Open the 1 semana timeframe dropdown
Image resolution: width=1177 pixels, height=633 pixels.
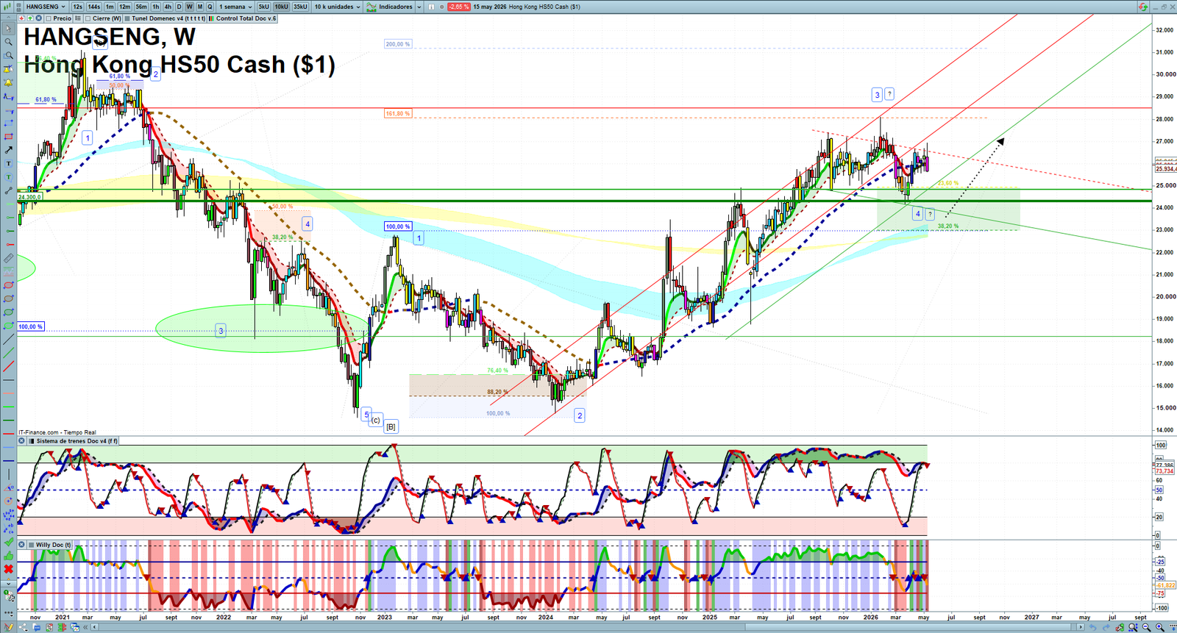click(235, 7)
